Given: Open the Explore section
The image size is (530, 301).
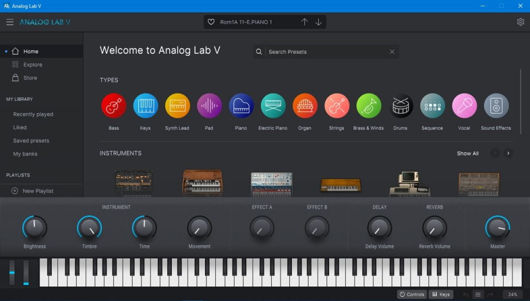Looking at the screenshot, I should [x=33, y=65].
